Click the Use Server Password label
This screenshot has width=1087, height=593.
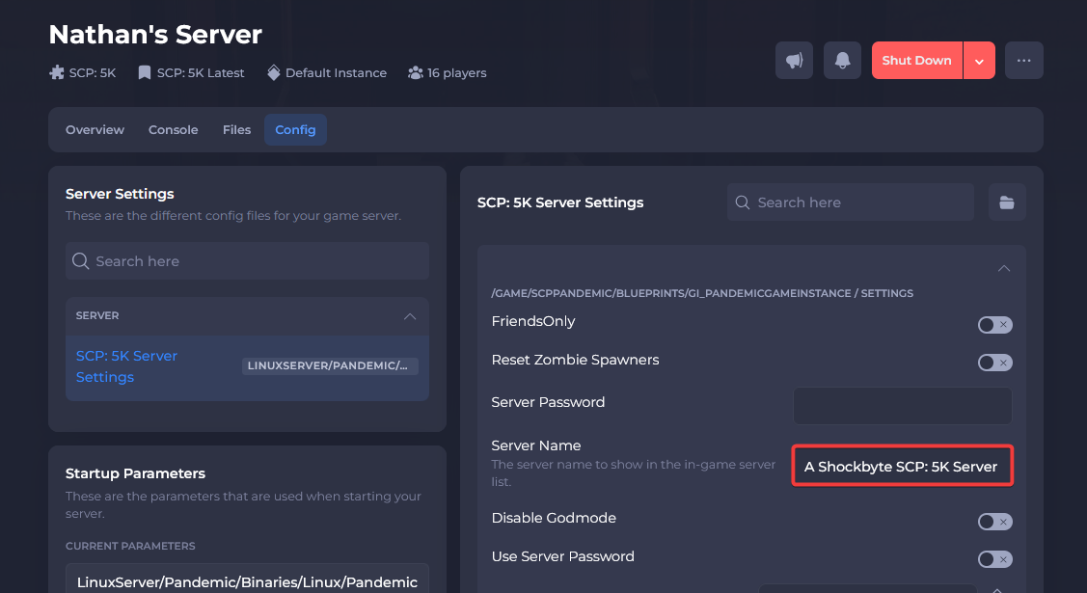click(x=563, y=556)
